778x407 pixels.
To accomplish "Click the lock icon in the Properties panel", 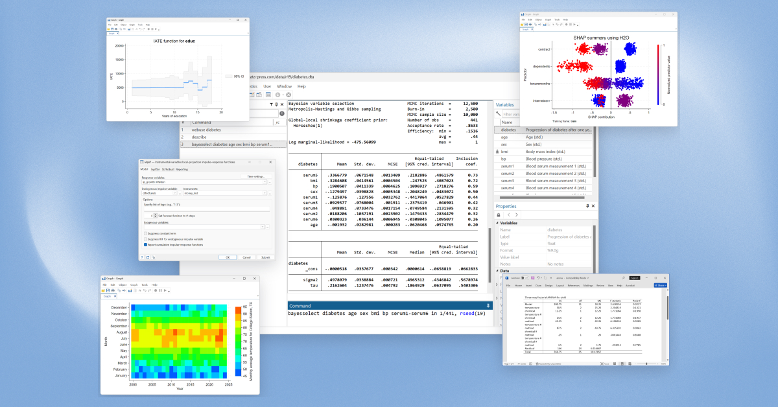I will pyautogui.click(x=499, y=215).
